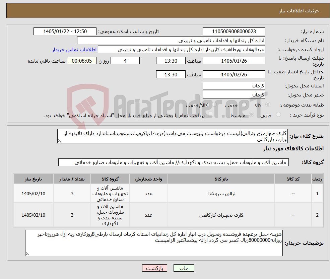
Task: Click the چاپ (print) button
Action: coord(184,268)
